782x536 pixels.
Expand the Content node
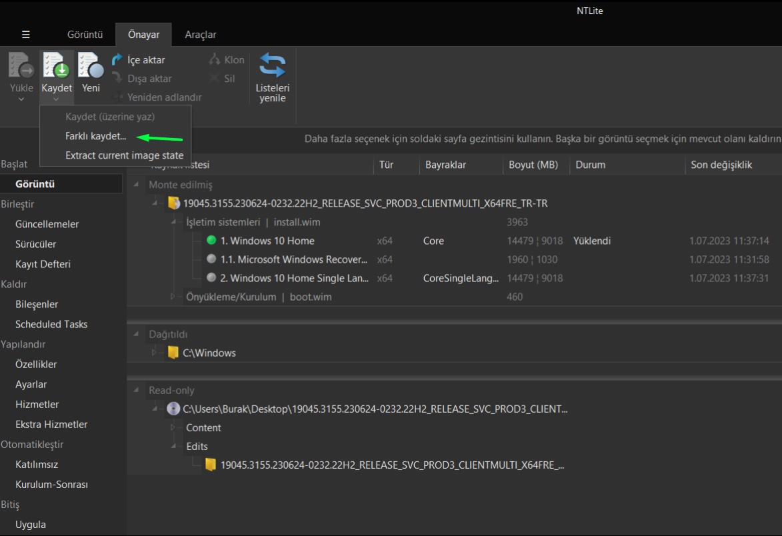[173, 427]
